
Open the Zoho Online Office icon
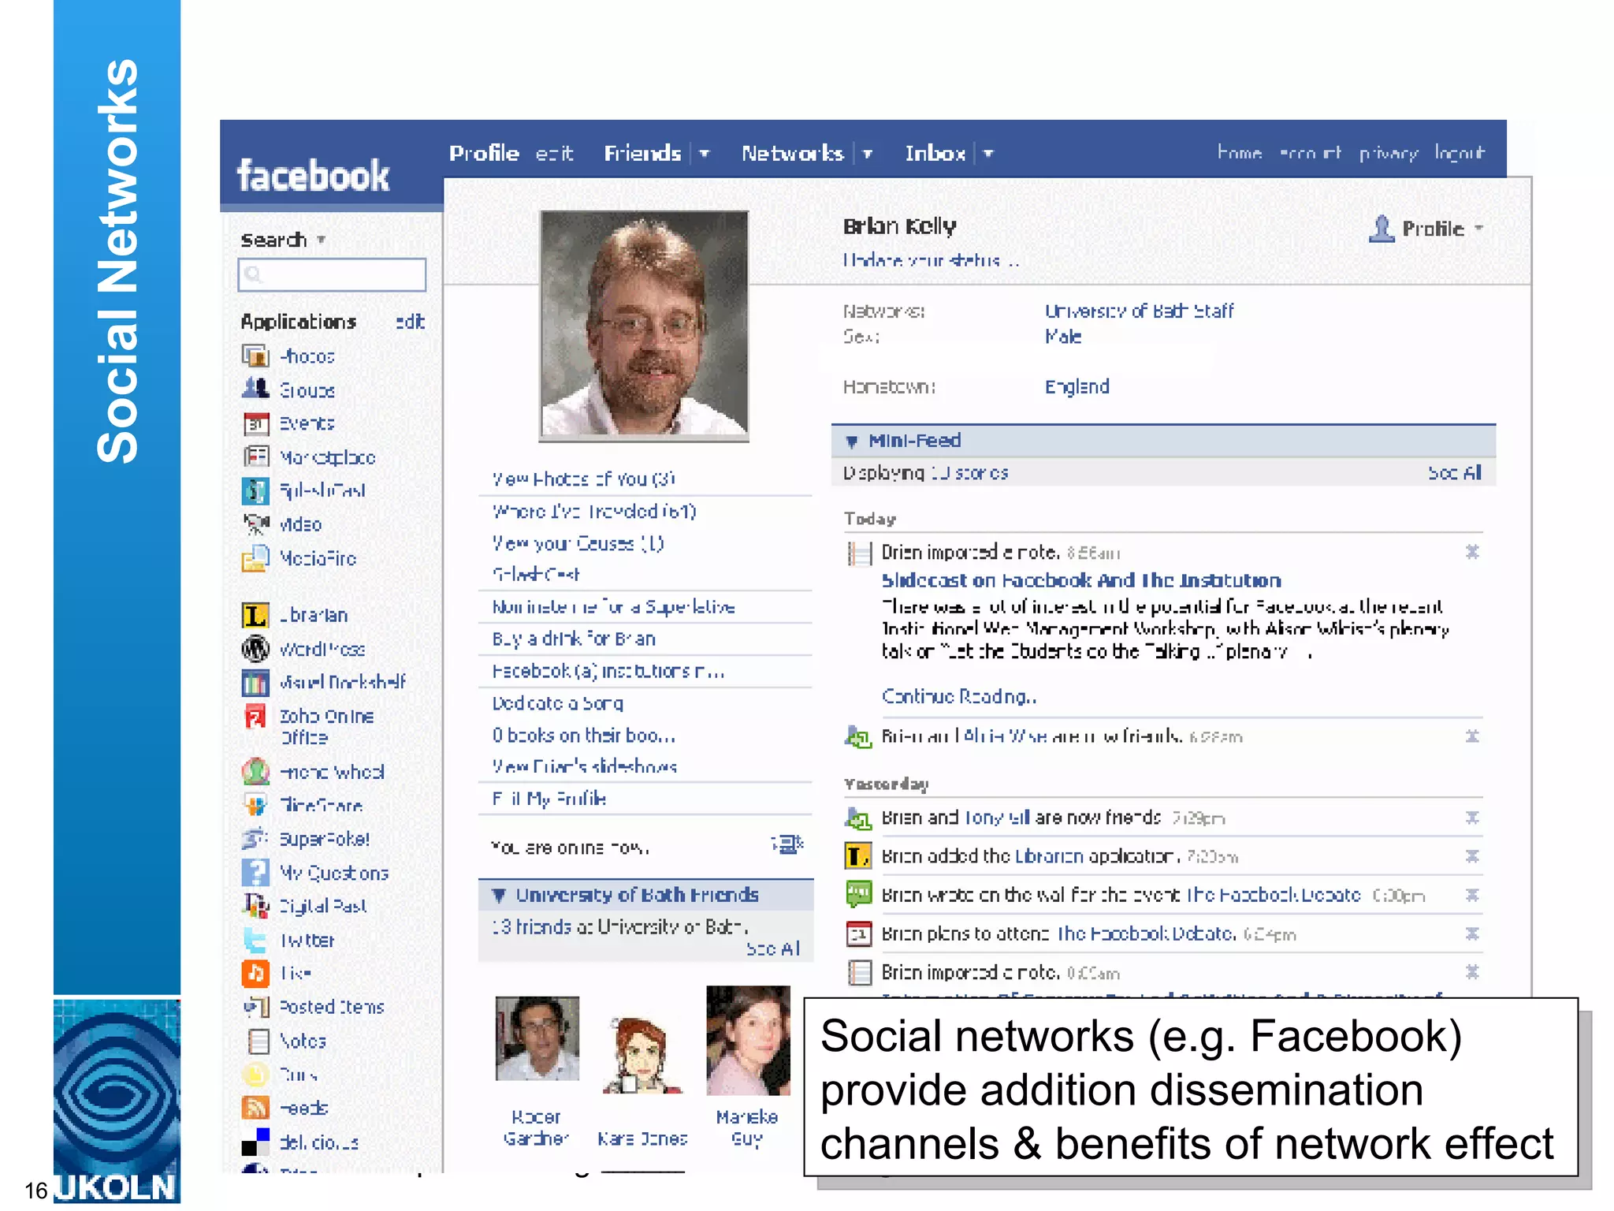(255, 717)
